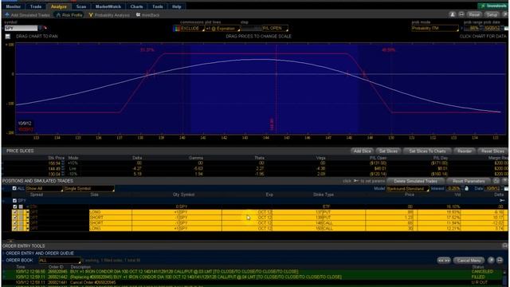Image resolution: width=510 pixels, height=287 pixels.
Task: Toggle the ALL positions checkbox
Action: point(14,188)
